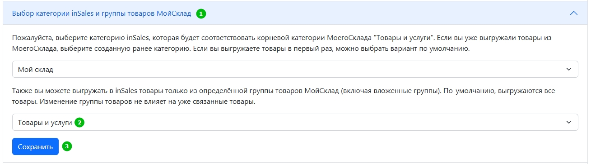Click the green number 1 badge

tap(201, 13)
